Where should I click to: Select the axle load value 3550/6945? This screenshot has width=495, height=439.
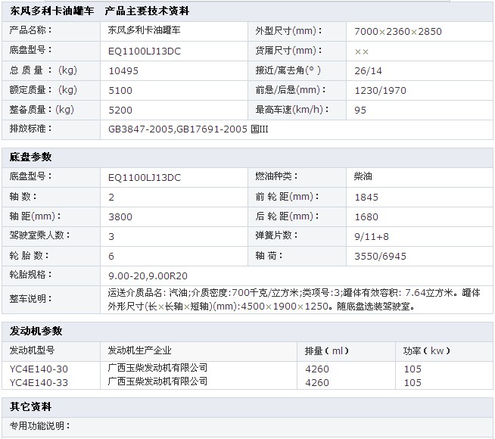(380, 256)
